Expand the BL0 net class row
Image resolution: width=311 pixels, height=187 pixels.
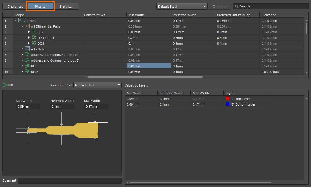coord(22,66)
